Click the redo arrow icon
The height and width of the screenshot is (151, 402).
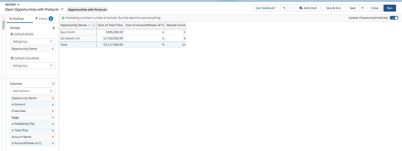point(291,8)
